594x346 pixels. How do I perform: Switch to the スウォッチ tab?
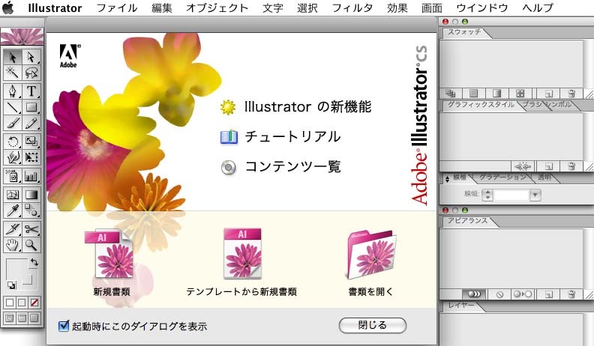464,32
